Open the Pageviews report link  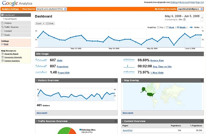point(62,66)
